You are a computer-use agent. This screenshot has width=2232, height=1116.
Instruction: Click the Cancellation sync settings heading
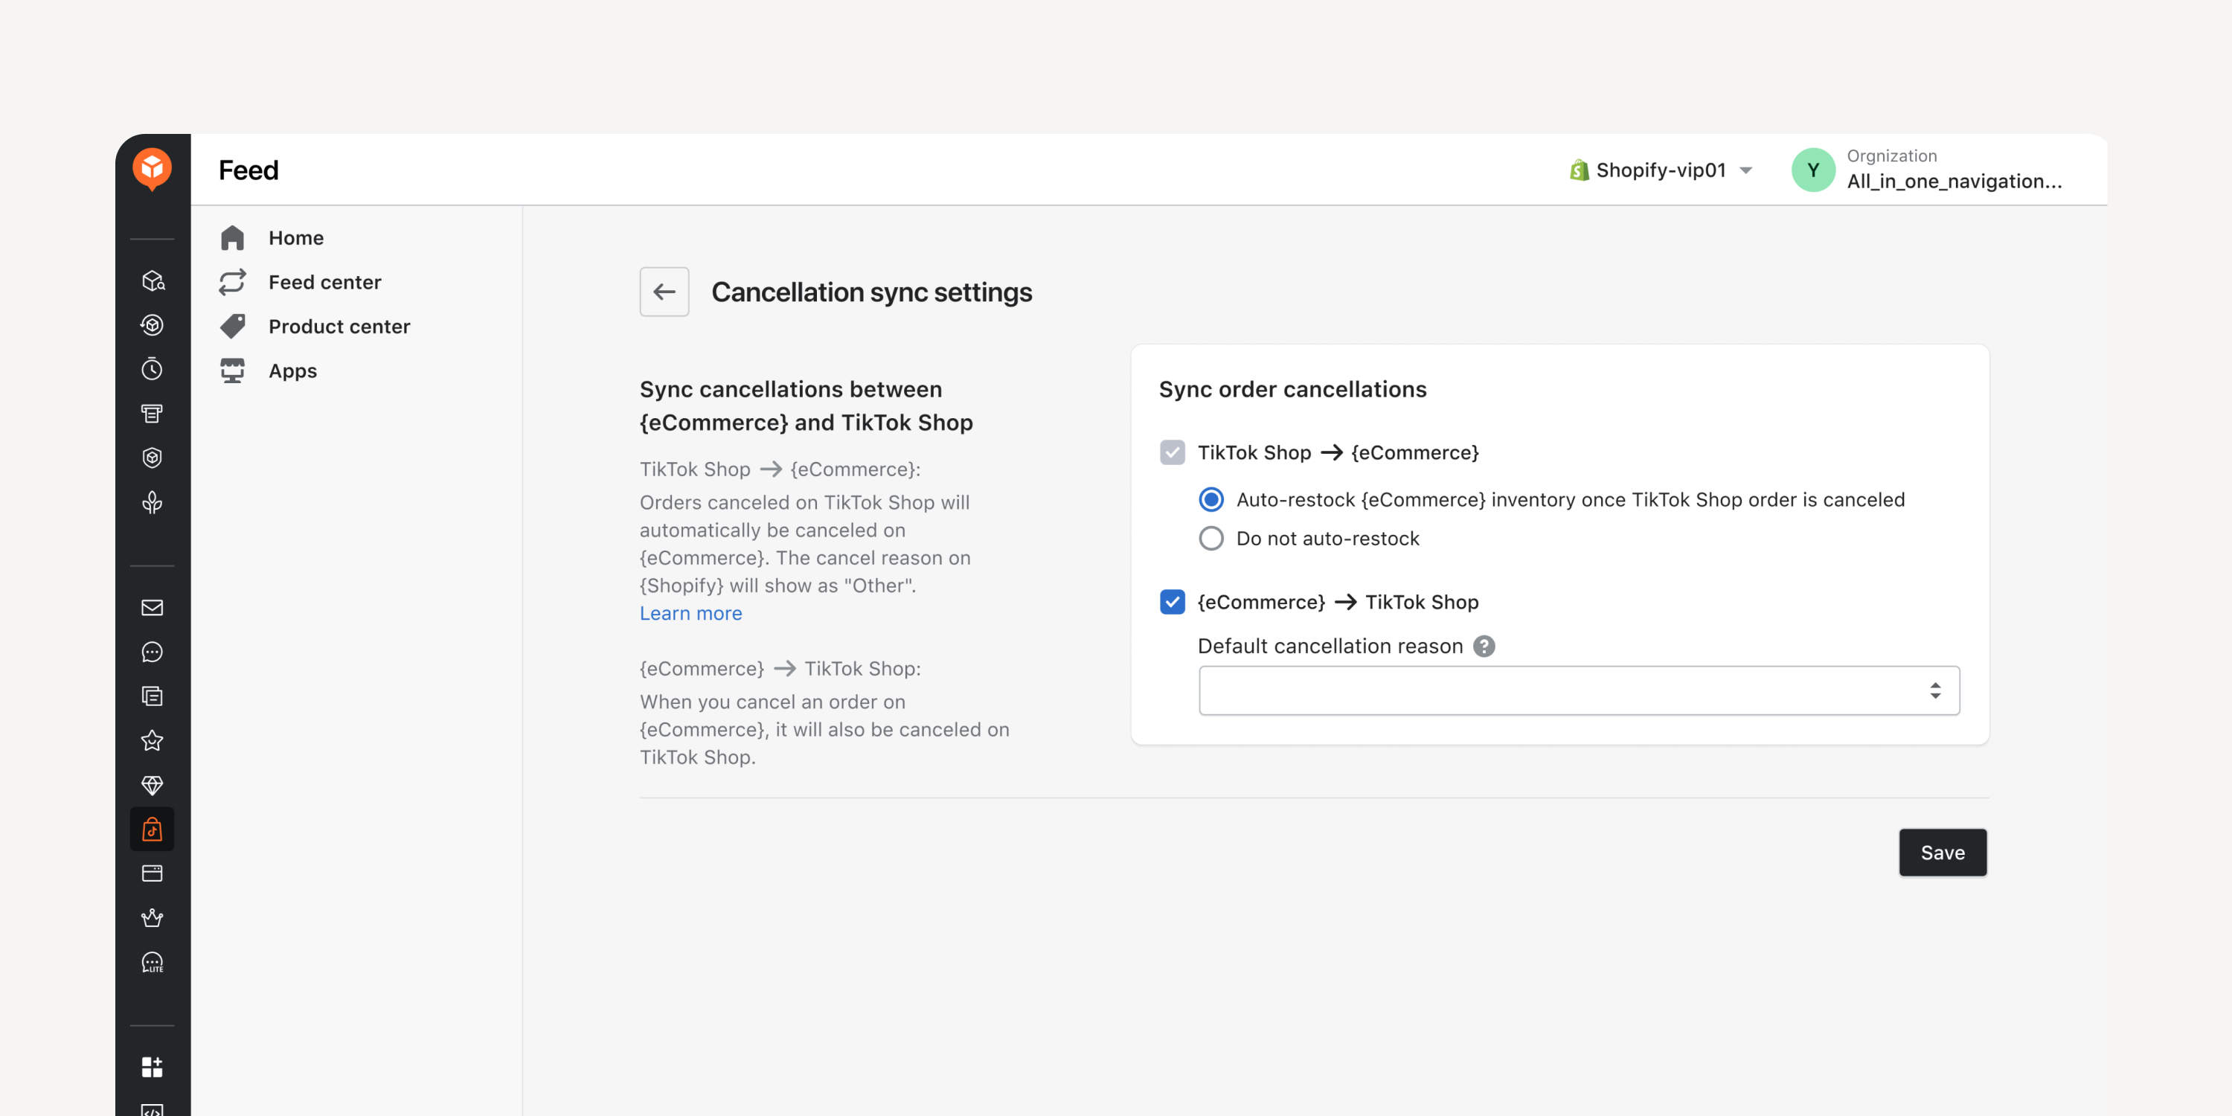coord(872,292)
